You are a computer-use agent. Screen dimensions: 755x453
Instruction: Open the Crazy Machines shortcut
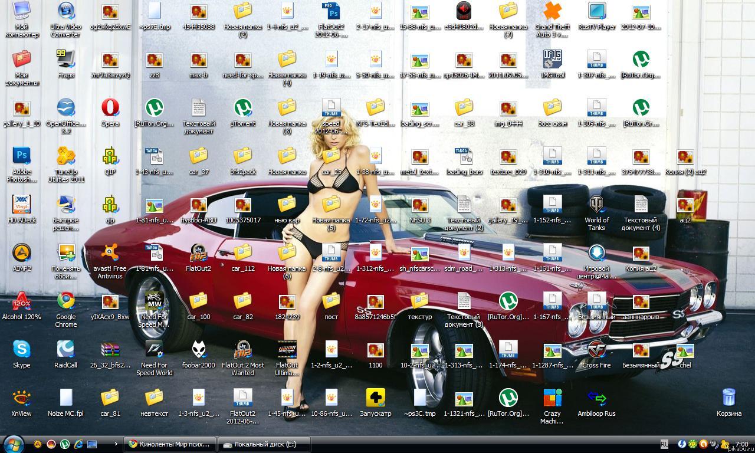pos(553,406)
